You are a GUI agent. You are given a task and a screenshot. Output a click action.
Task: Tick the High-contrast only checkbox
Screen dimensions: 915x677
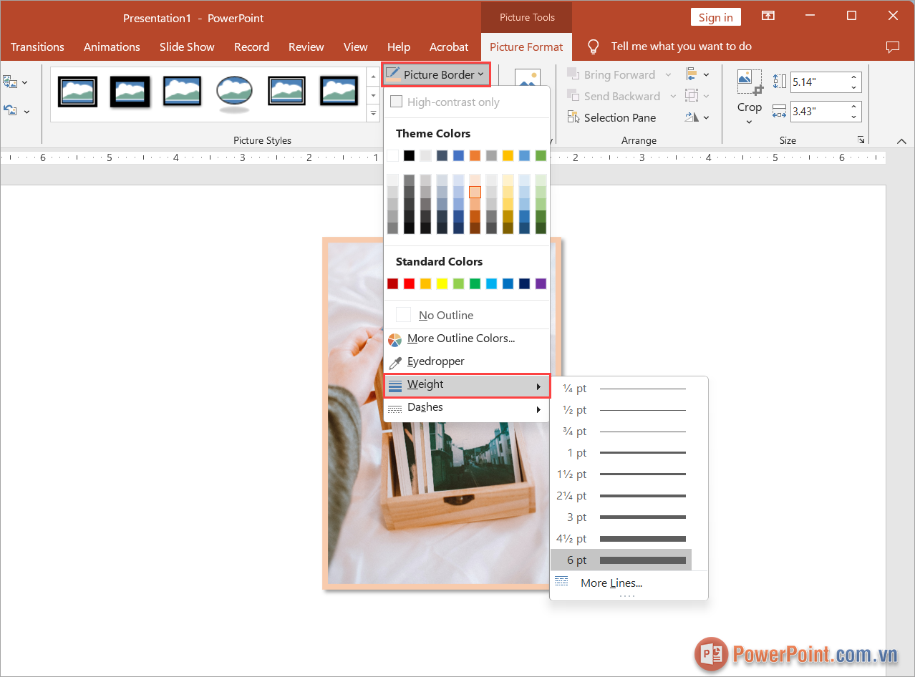point(396,102)
